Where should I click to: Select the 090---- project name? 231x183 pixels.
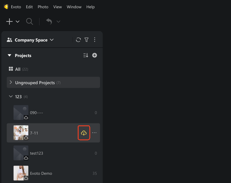tap(36, 113)
